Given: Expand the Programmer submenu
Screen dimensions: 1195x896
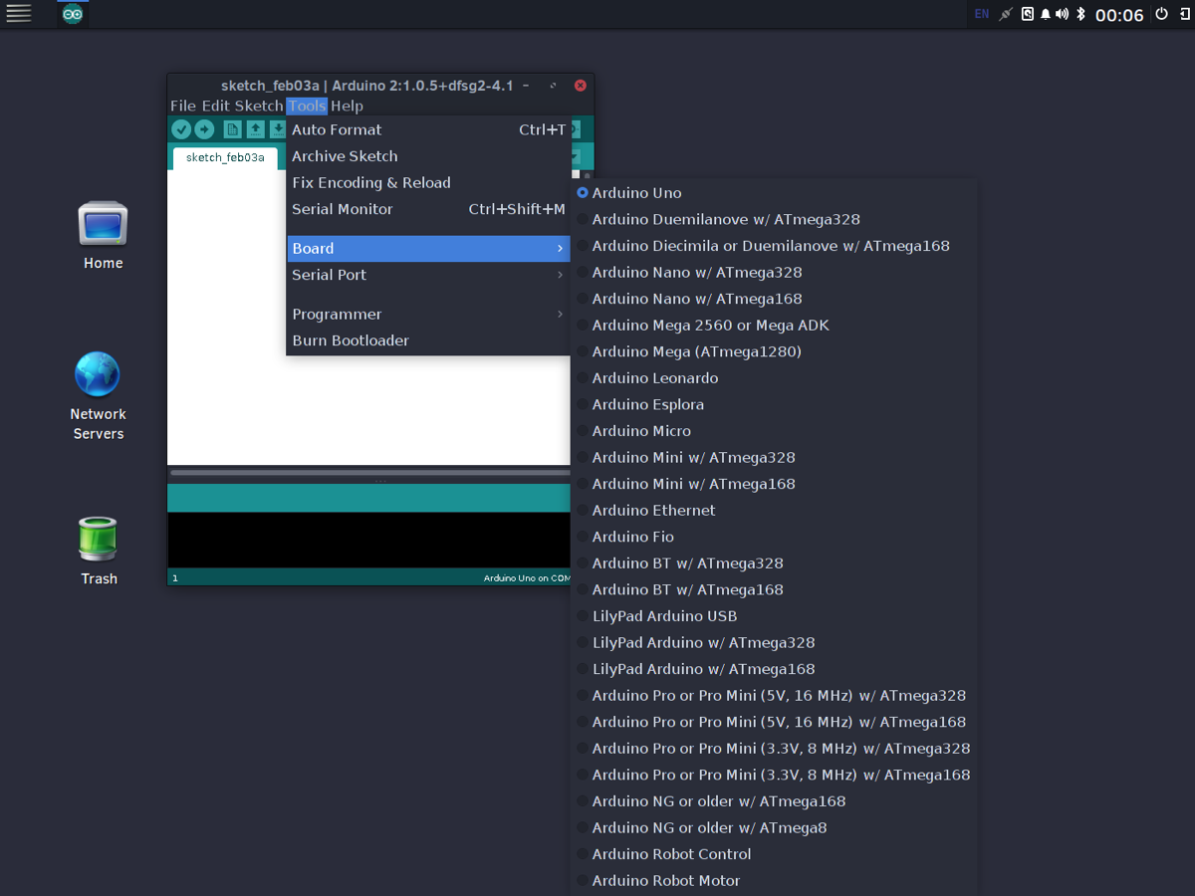Looking at the screenshot, I should 428,315.
